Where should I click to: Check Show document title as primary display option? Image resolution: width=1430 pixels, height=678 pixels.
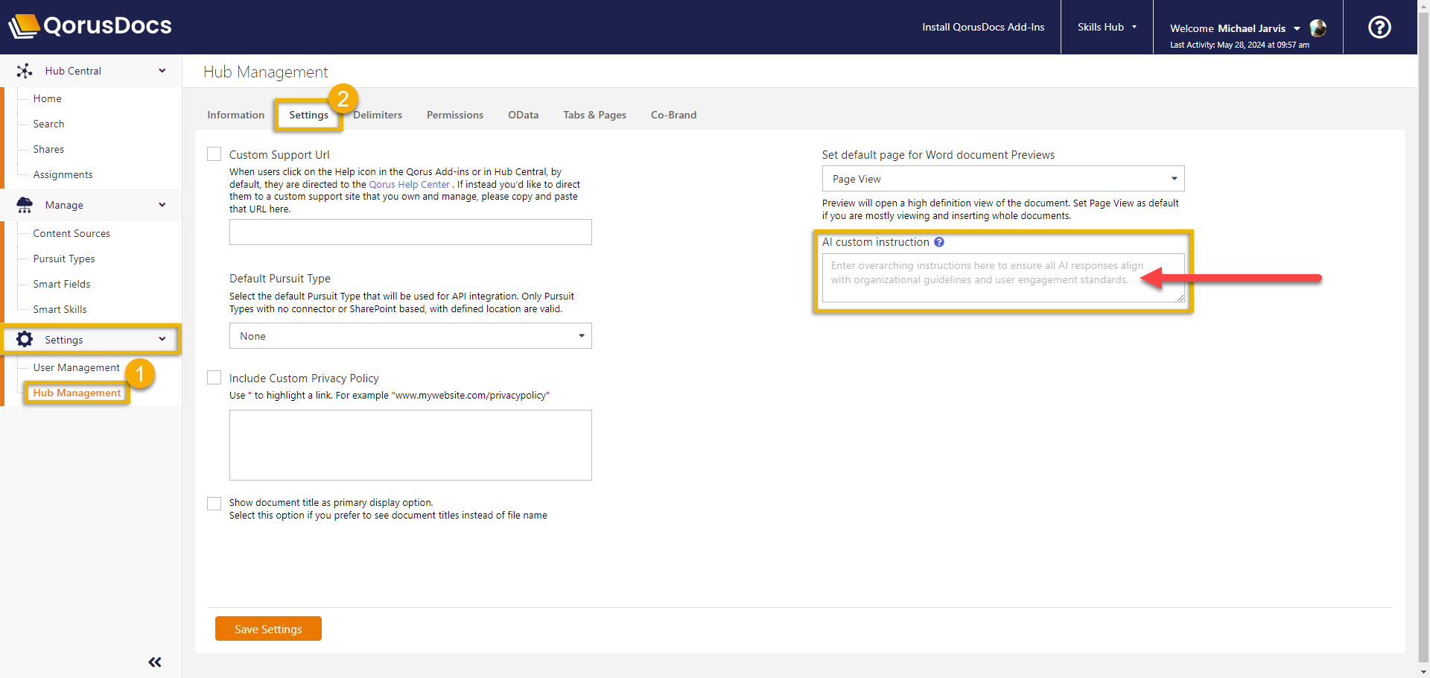214,504
